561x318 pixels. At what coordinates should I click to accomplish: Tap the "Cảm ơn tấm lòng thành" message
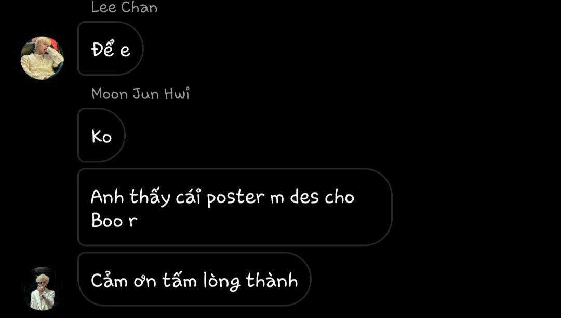coord(194,279)
